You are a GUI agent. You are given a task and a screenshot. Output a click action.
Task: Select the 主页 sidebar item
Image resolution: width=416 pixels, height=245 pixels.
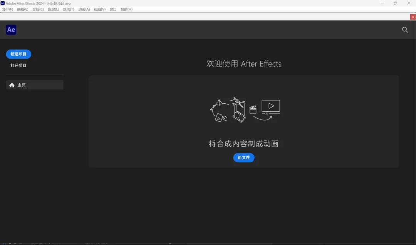pyautogui.click(x=35, y=85)
